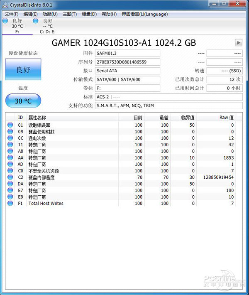Click status orb for attribute 0C row

click(10, 138)
